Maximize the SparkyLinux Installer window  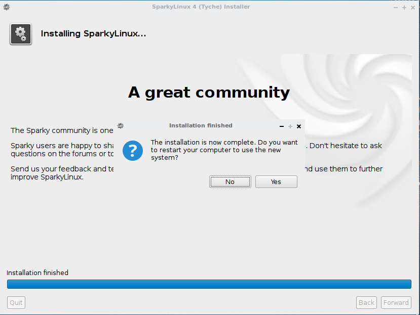pos(404,8)
